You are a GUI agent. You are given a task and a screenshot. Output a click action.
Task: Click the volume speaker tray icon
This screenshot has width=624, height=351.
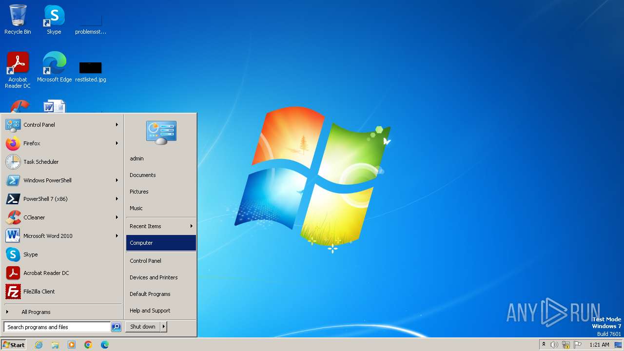tap(554, 345)
